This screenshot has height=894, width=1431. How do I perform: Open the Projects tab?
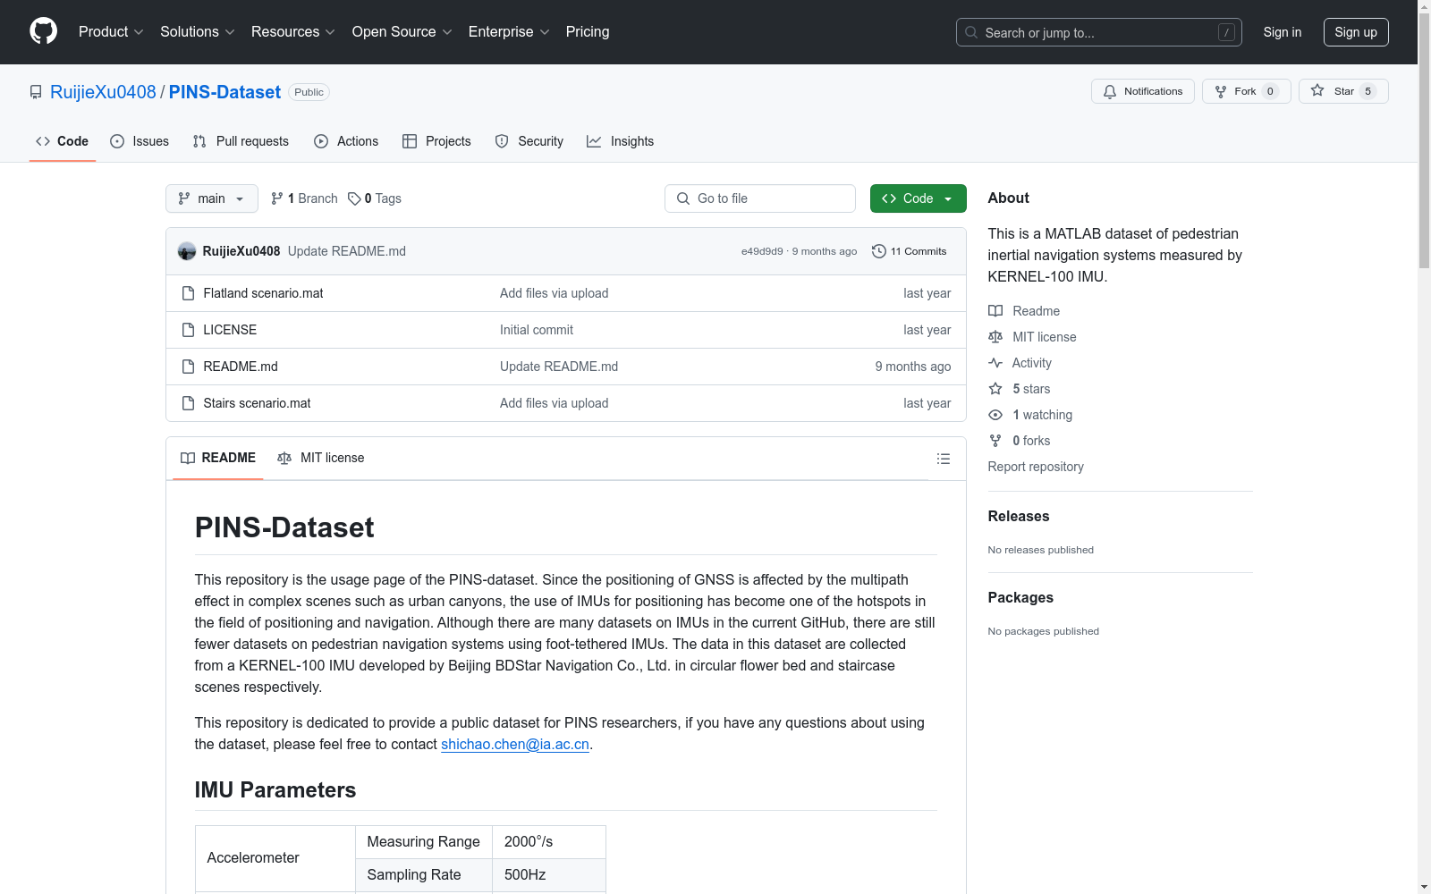[x=436, y=141]
